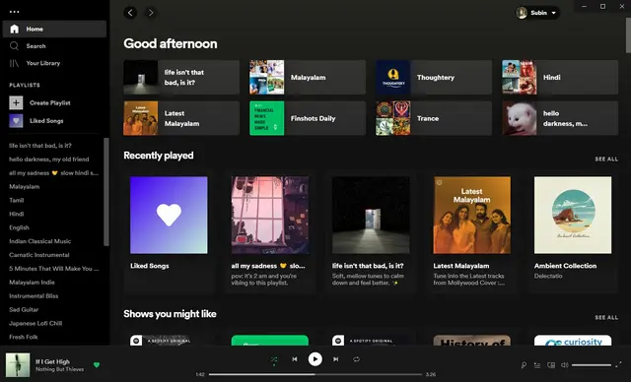Viewport: 631px width, 382px height.
Task: Open the curiosity podcast show card
Action: click(x=573, y=341)
